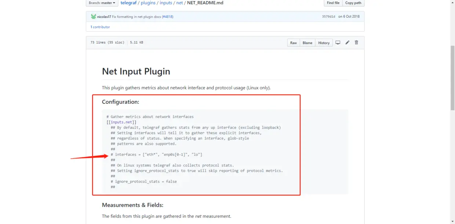Go to the plugins breadcrumb folder
Viewport: 455px width, 224px height.
pyautogui.click(x=148, y=3)
